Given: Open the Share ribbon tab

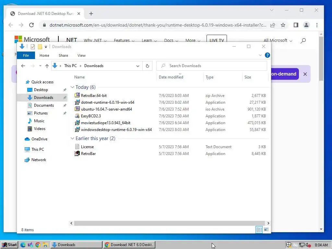Looking at the screenshot, I should [x=63, y=55].
